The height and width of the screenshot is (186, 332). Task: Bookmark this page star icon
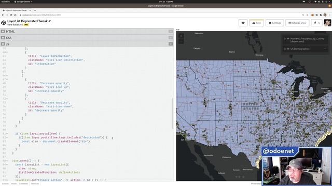308,15
